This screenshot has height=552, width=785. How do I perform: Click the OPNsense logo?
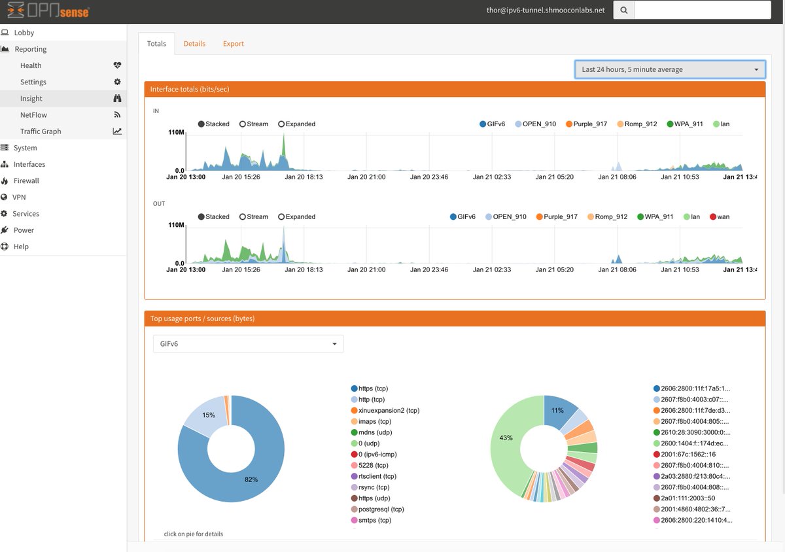coord(48,10)
